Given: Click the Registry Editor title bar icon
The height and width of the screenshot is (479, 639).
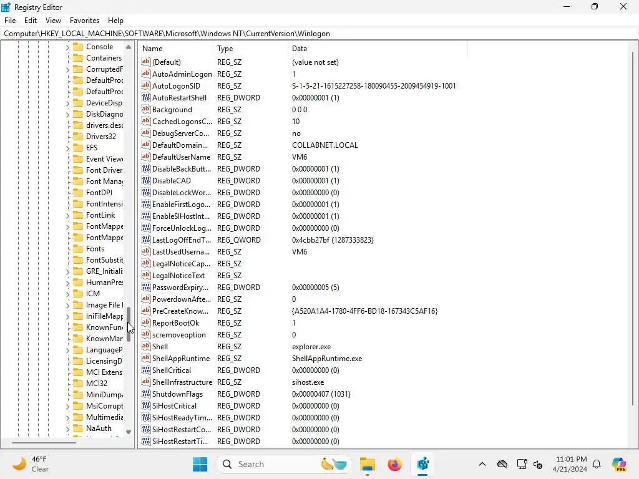Looking at the screenshot, I should tap(6, 7).
